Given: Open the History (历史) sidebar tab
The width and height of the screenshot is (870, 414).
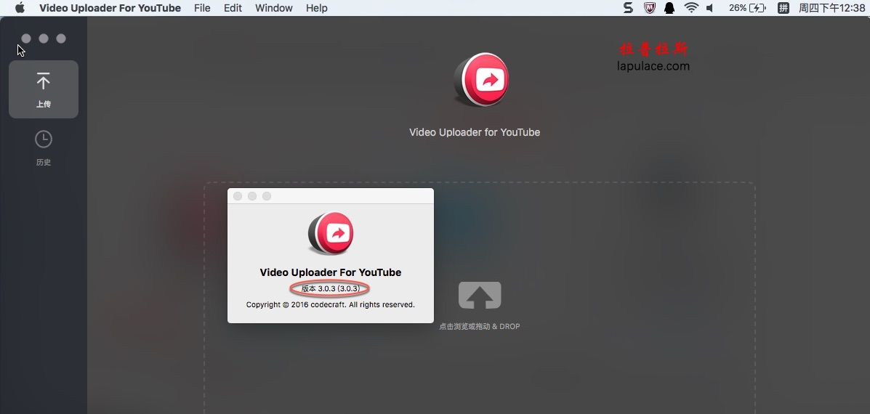Looking at the screenshot, I should click(44, 148).
